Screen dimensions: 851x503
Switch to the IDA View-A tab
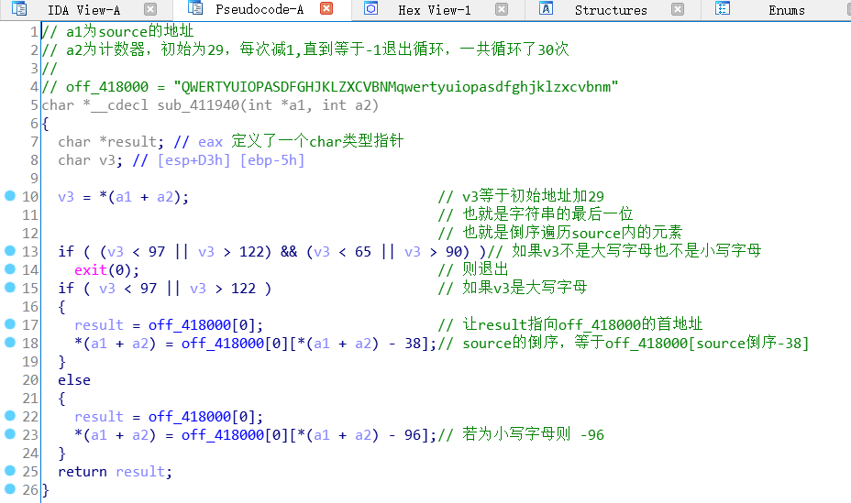pos(83,10)
